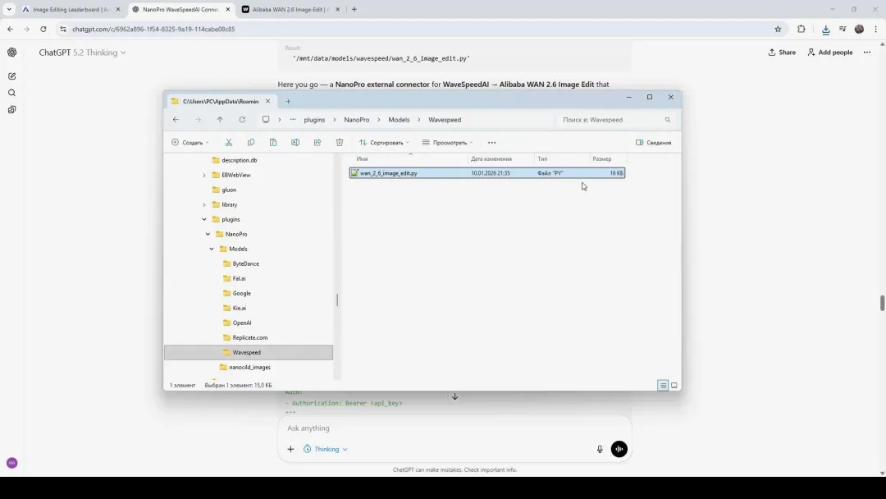
Task: Click plus attach button in chat box
Action: point(290,449)
